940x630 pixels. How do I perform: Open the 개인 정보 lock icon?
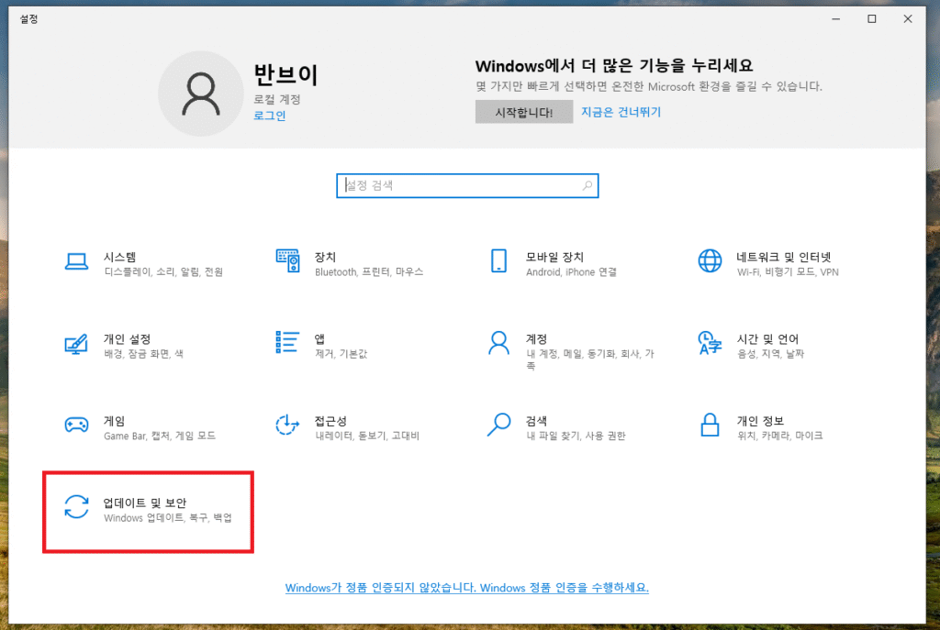(710, 425)
